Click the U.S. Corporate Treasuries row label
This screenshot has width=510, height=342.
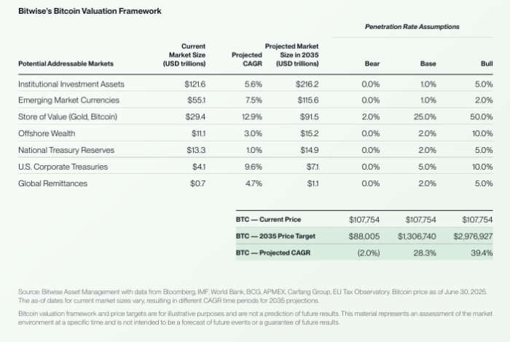63,167
